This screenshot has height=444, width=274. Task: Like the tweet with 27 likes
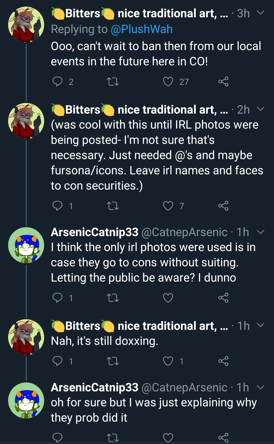pos(168,82)
